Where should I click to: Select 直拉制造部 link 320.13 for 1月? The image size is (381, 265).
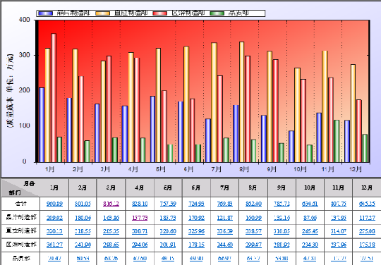click(54, 231)
